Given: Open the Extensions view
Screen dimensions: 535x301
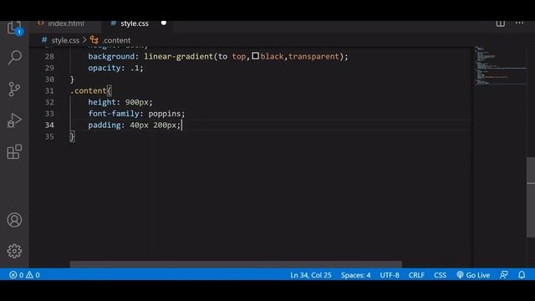Looking at the screenshot, I should [x=14, y=151].
